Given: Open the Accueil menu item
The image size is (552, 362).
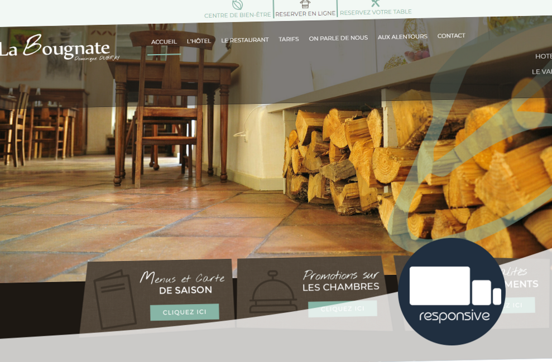Looking at the screenshot, I should tap(164, 42).
